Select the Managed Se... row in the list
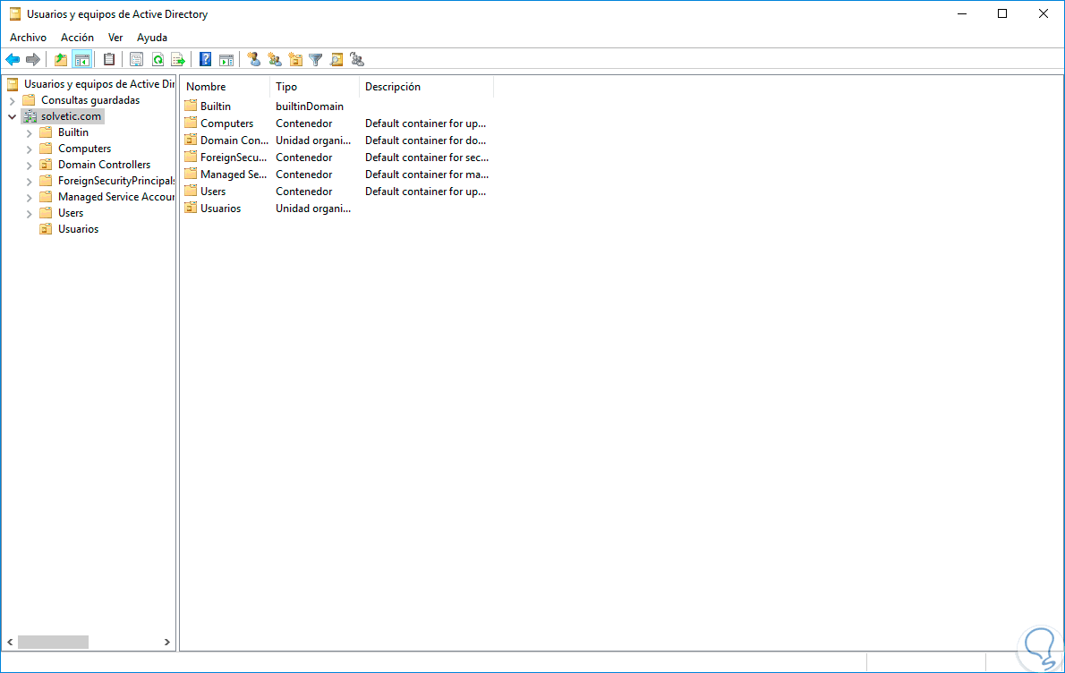The width and height of the screenshot is (1065, 673). [x=337, y=174]
